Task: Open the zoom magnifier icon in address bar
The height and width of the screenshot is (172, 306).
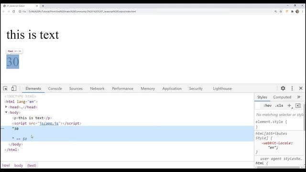Action: [275, 11]
